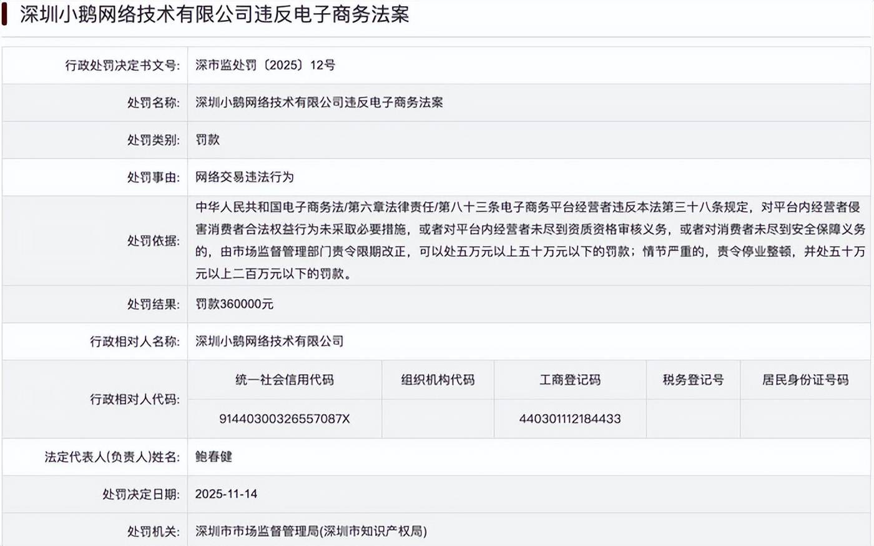Select registration number 440301112184433
874x546 pixels.
click(569, 419)
